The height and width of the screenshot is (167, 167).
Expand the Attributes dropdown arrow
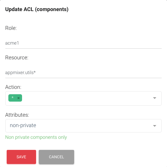click(x=155, y=126)
